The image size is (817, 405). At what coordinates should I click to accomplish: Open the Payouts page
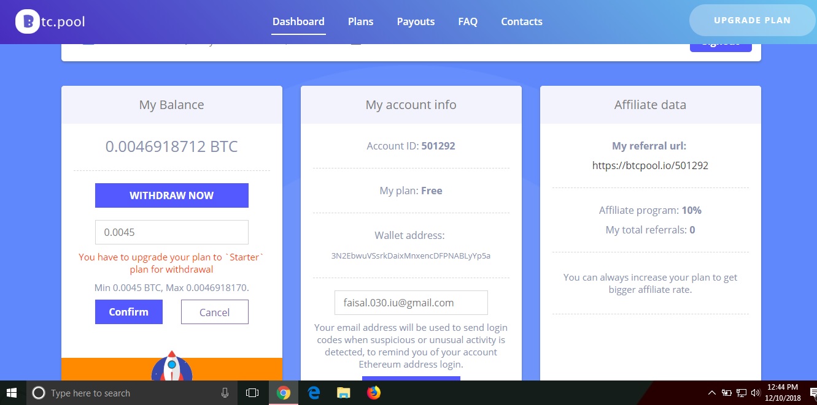[x=416, y=21]
